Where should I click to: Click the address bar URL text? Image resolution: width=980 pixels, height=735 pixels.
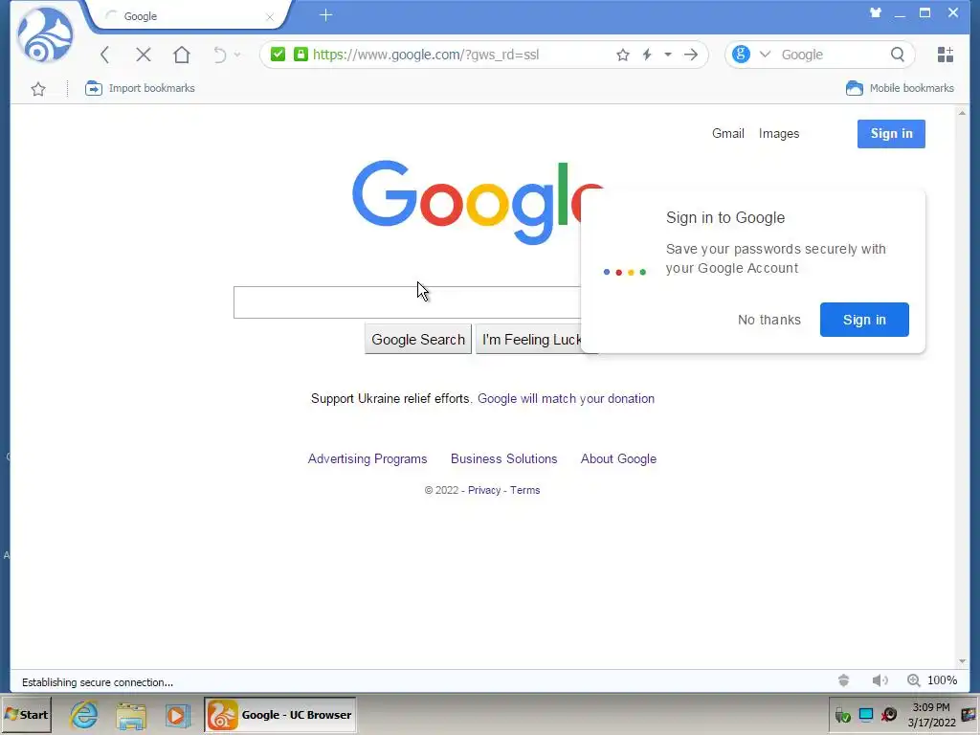[426, 55]
